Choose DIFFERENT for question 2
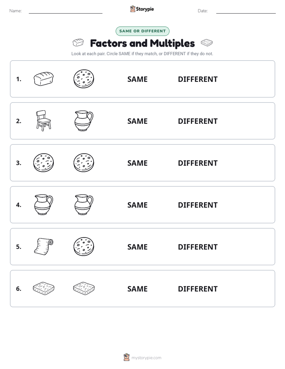This screenshot has width=285, height=369. coord(198,121)
